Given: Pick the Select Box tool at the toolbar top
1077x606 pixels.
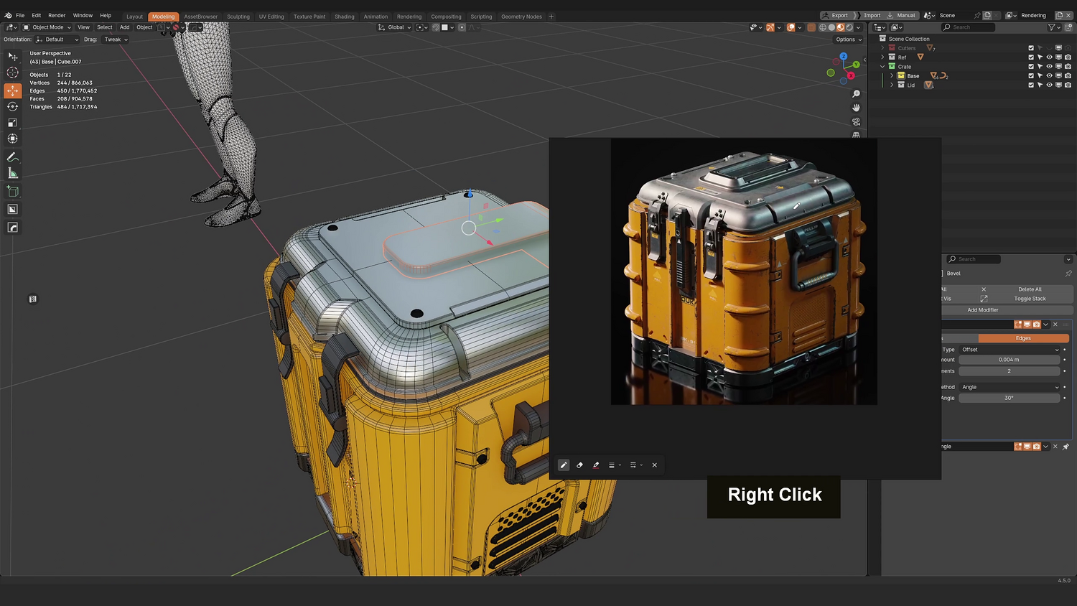Looking at the screenshot, I should point(13,56).
